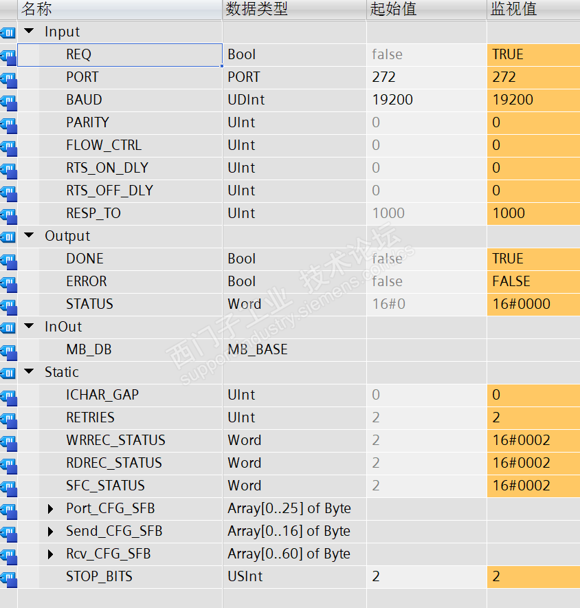Edit the PORT start value 272

coord(426,77)
